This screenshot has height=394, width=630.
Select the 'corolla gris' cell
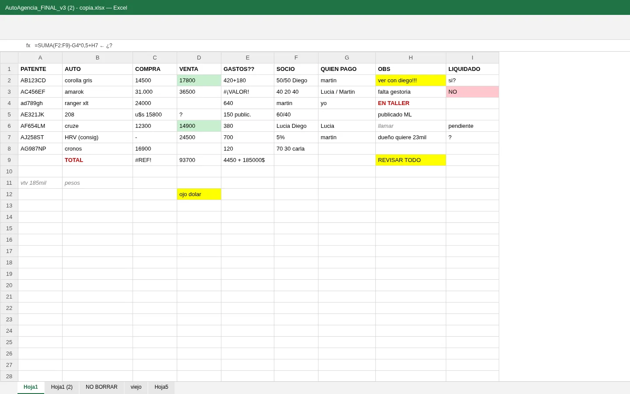pyautogui.click(x=98, y=81)
